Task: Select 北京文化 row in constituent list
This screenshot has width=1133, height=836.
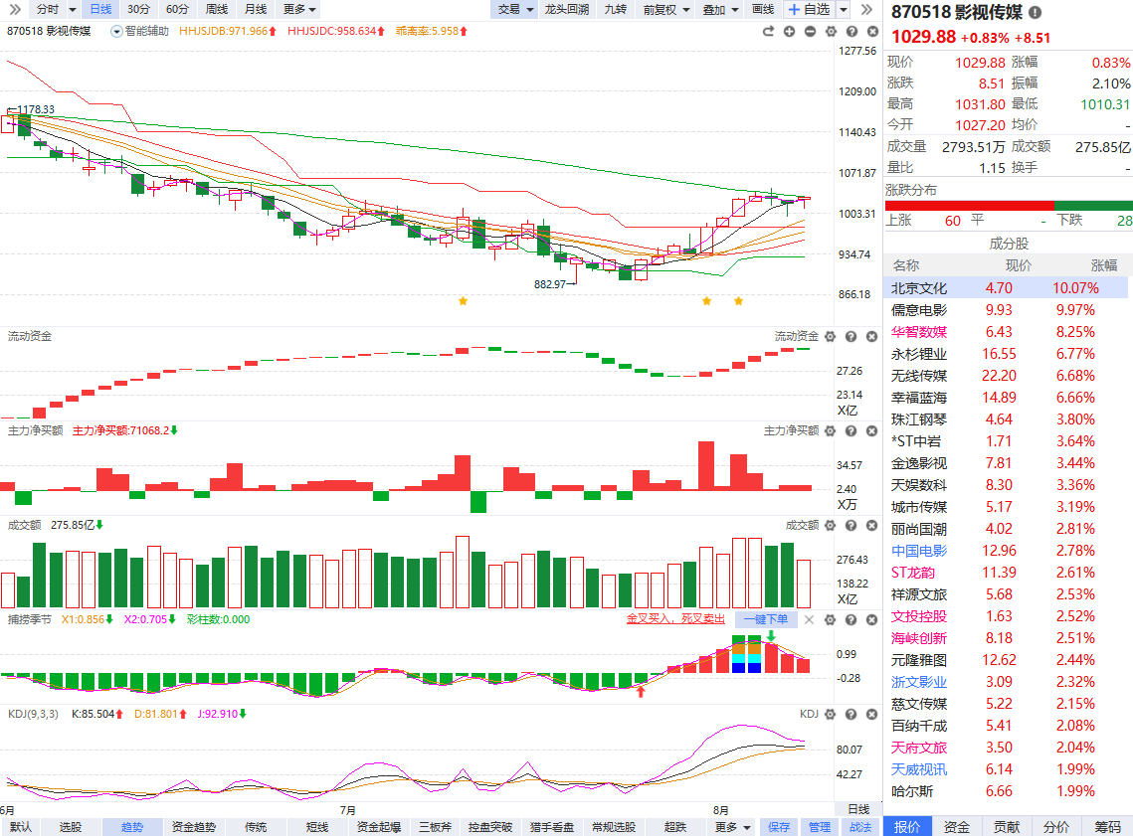Action: (1006, 288)
